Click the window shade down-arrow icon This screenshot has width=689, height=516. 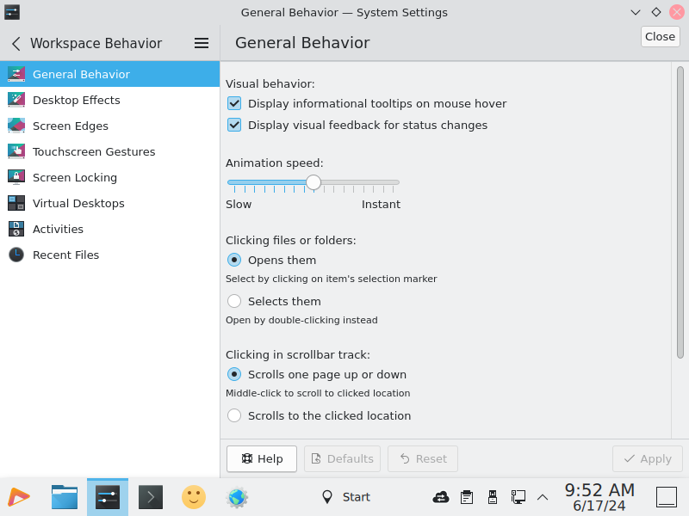tap(636, 12)
